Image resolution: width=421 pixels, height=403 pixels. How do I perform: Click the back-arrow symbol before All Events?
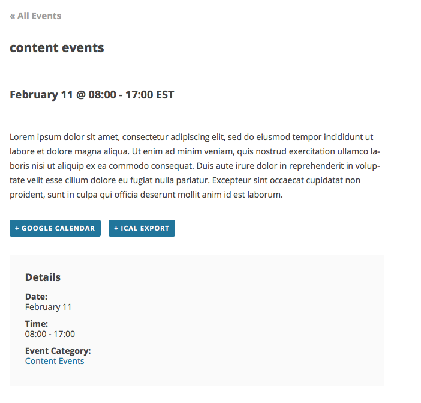[13, 16]
